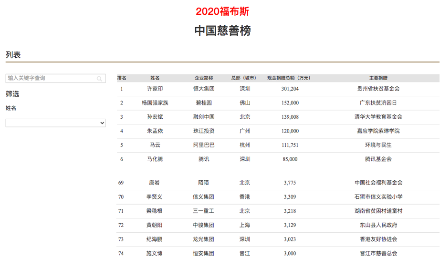
Task: Click recipient 香港友好协进会
Action: (x=378, y=239)
